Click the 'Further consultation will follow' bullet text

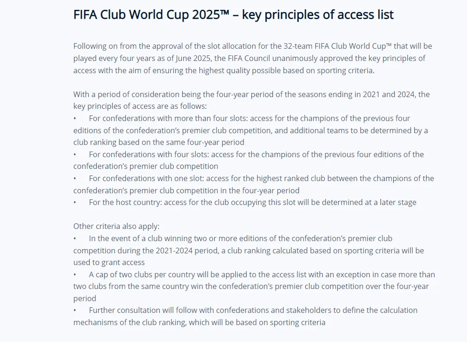click(x=253, y=311)
